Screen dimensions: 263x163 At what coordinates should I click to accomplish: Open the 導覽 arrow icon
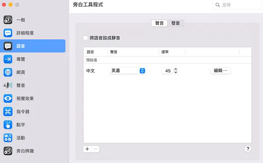point(8,59)
